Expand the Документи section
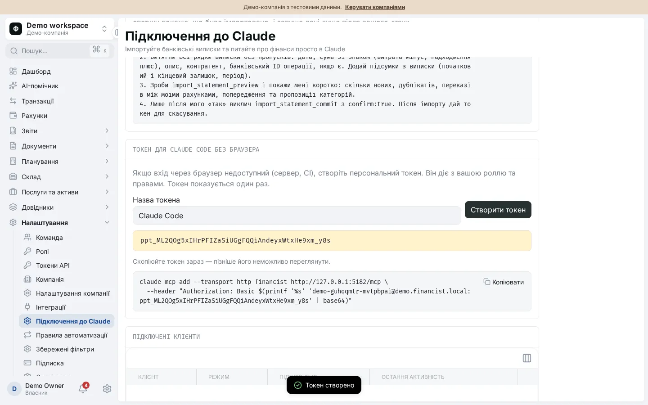The height and width of the screenshot is (405, 648). click(60, 146)
